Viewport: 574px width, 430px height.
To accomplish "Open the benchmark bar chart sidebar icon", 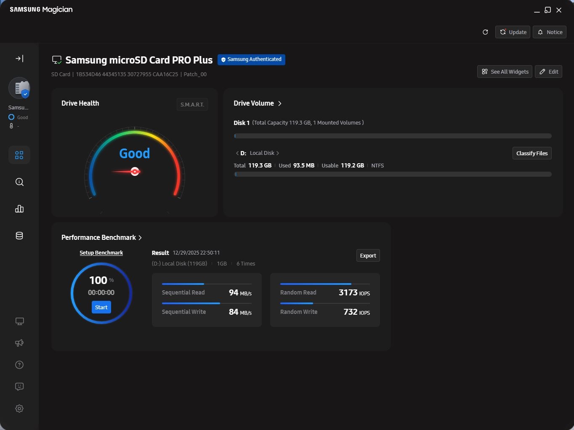I will pyautogui.click(x=19, y=209).
